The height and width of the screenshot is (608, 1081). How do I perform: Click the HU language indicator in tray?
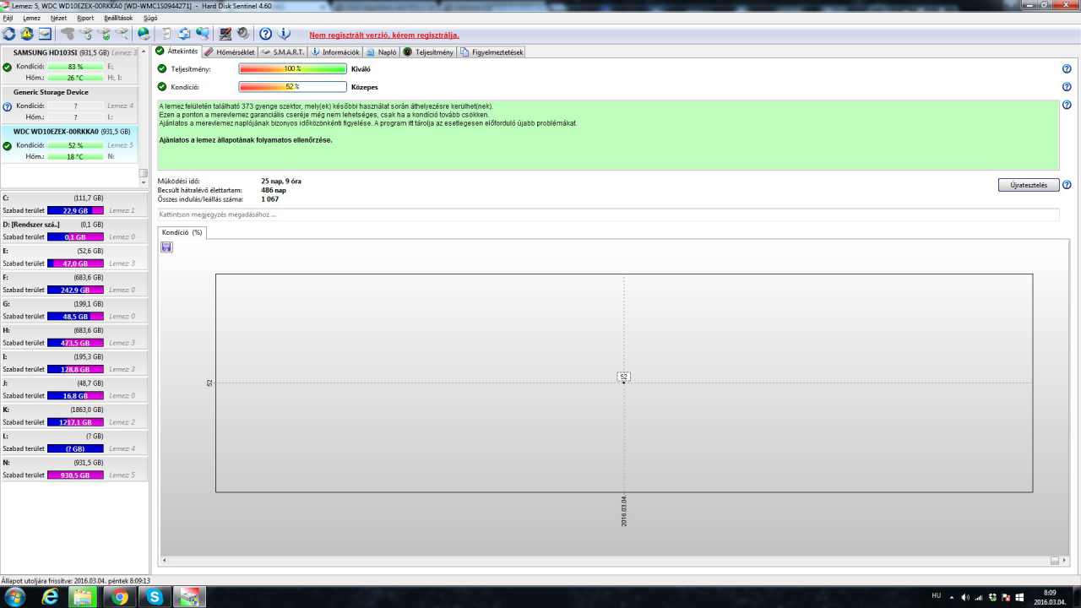click(936, 595)
